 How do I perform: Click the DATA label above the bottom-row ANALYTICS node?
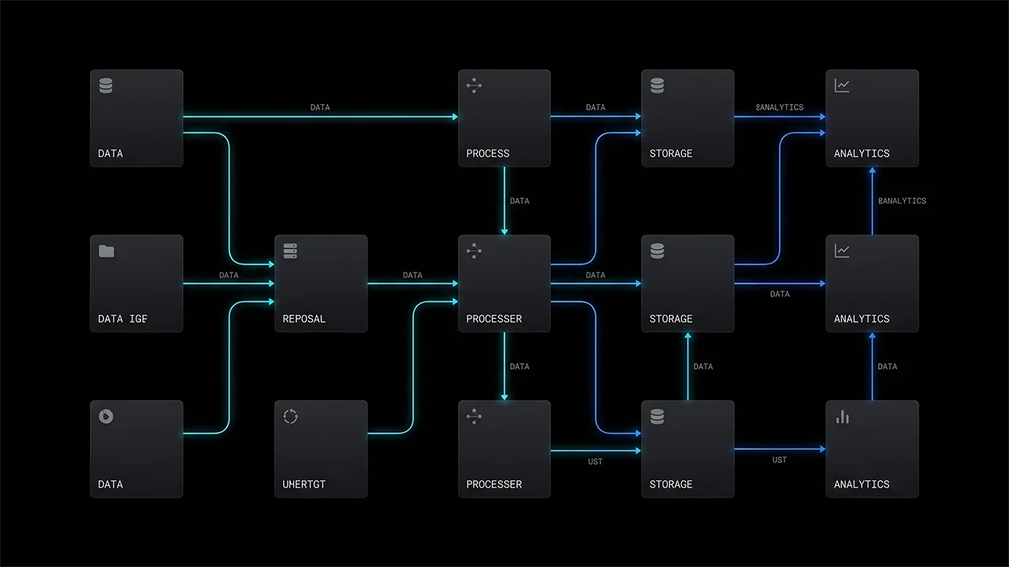coord(888,366)
